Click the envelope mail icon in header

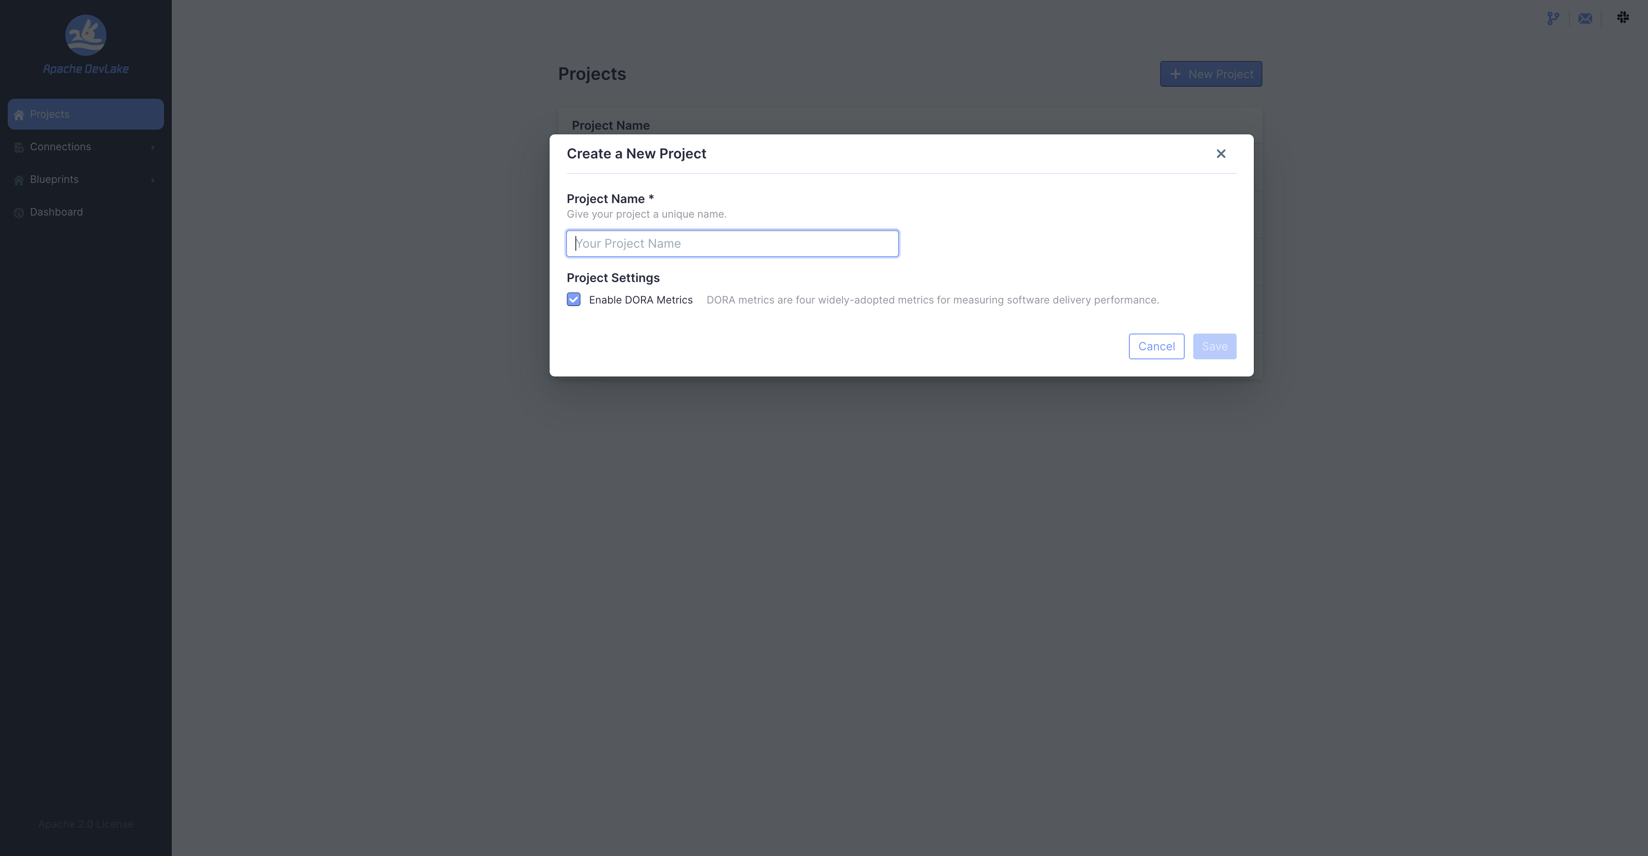pyautogui.click(x=1584, y=18)
